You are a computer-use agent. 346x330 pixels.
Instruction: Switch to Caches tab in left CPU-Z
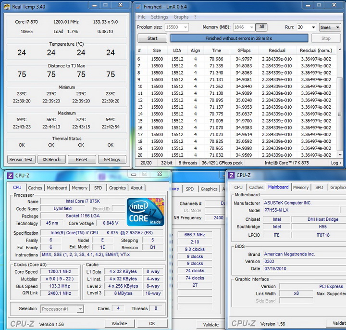coord(35,188)
